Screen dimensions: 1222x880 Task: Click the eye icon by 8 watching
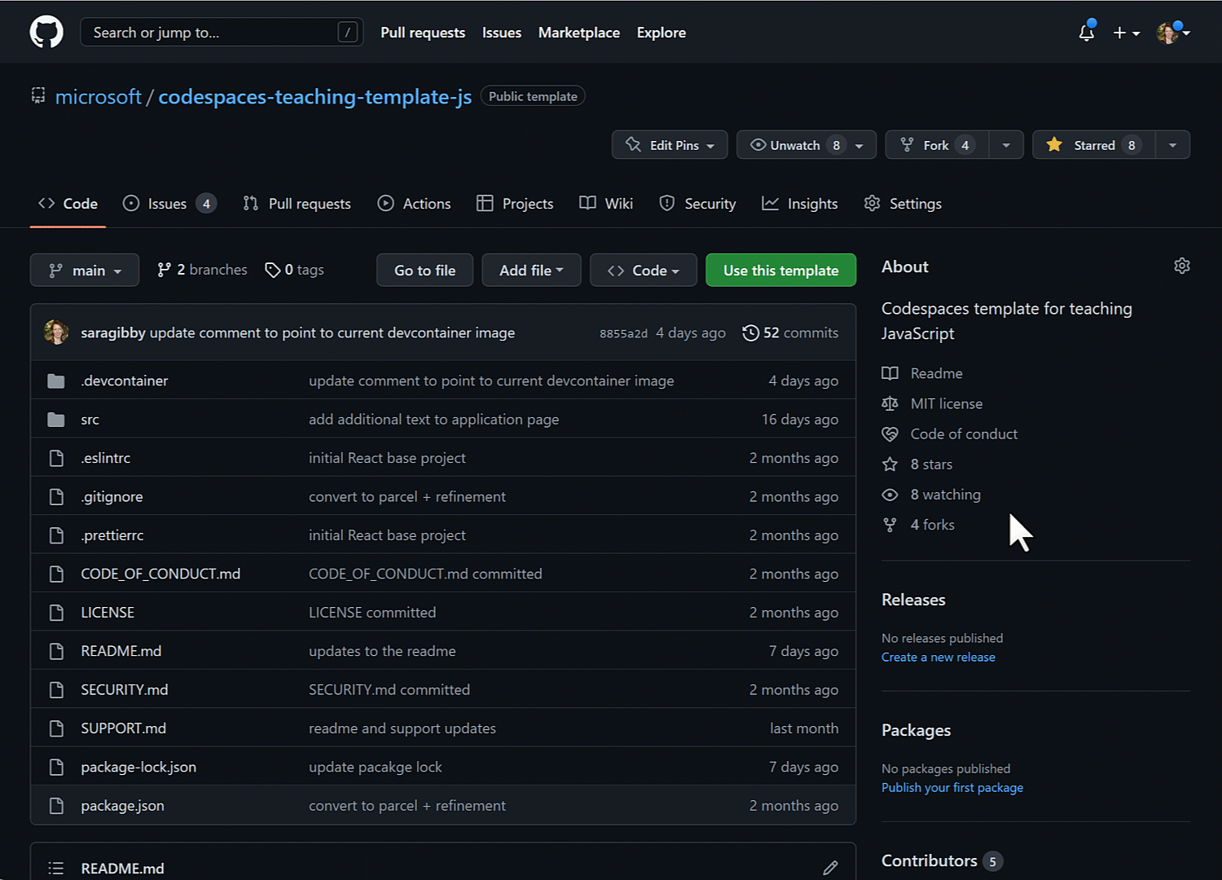pos(890,495)
